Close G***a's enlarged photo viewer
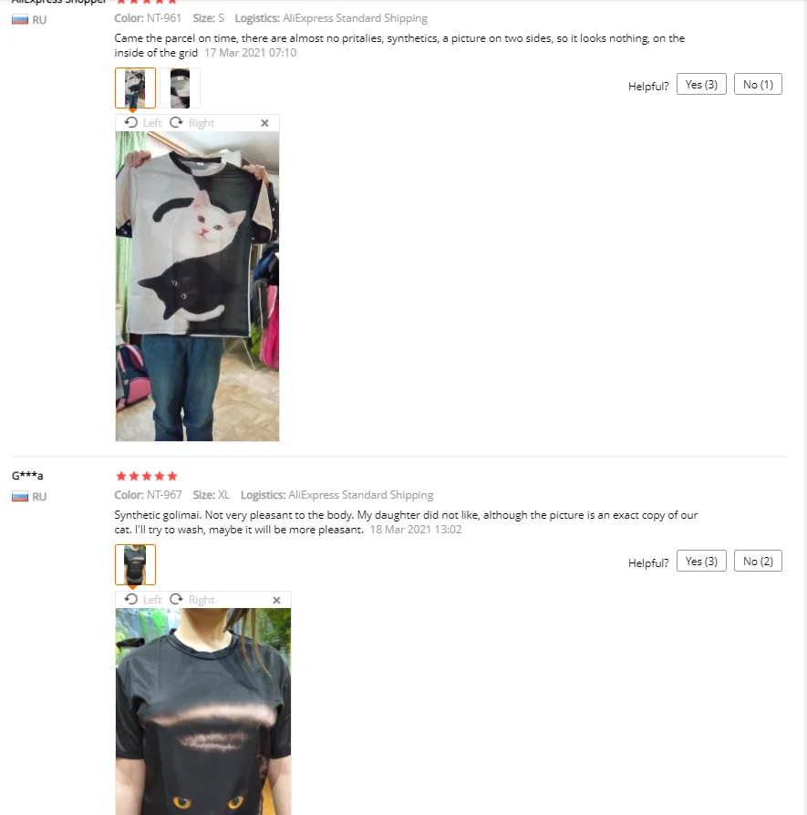 click(276, 600)
